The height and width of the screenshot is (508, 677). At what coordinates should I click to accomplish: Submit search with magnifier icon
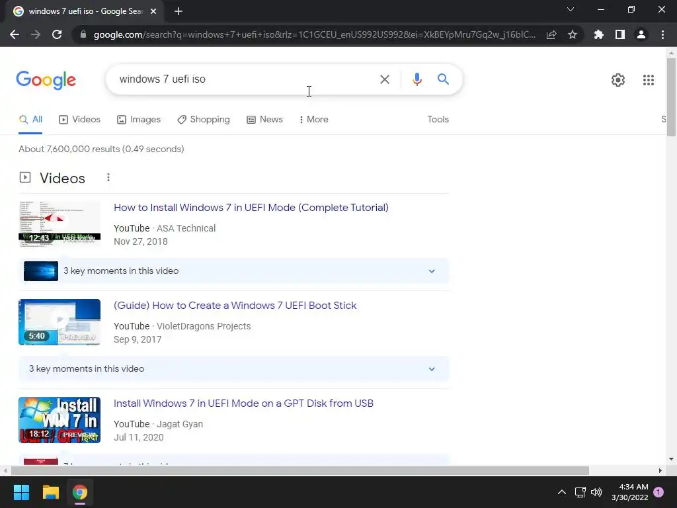point(443,79)
